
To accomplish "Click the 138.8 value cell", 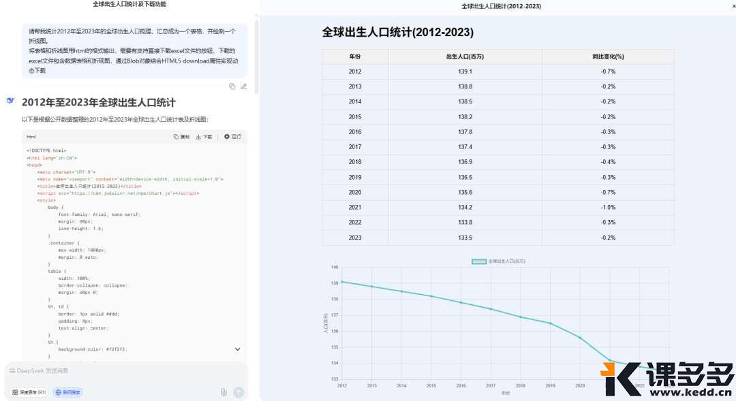I will pos(465,86).
